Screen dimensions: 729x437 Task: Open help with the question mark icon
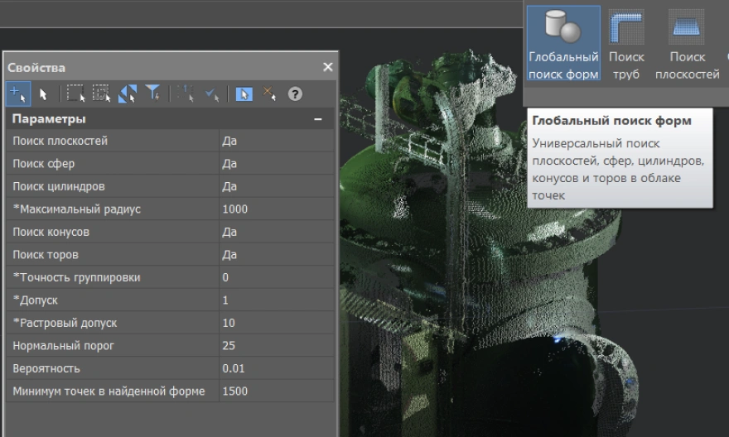(295, 94)
